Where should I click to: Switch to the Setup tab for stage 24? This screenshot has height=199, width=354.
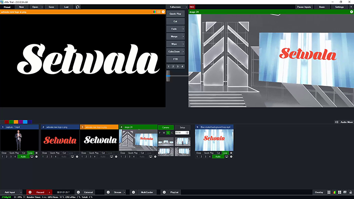(182, 127)
